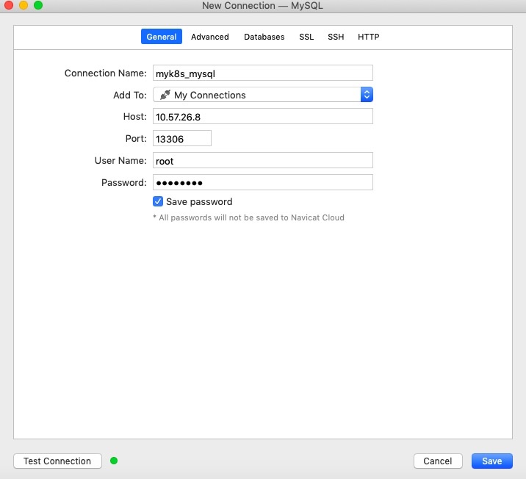Click the green connection status indicator
The image size is (526, 479).
(114, 461)
